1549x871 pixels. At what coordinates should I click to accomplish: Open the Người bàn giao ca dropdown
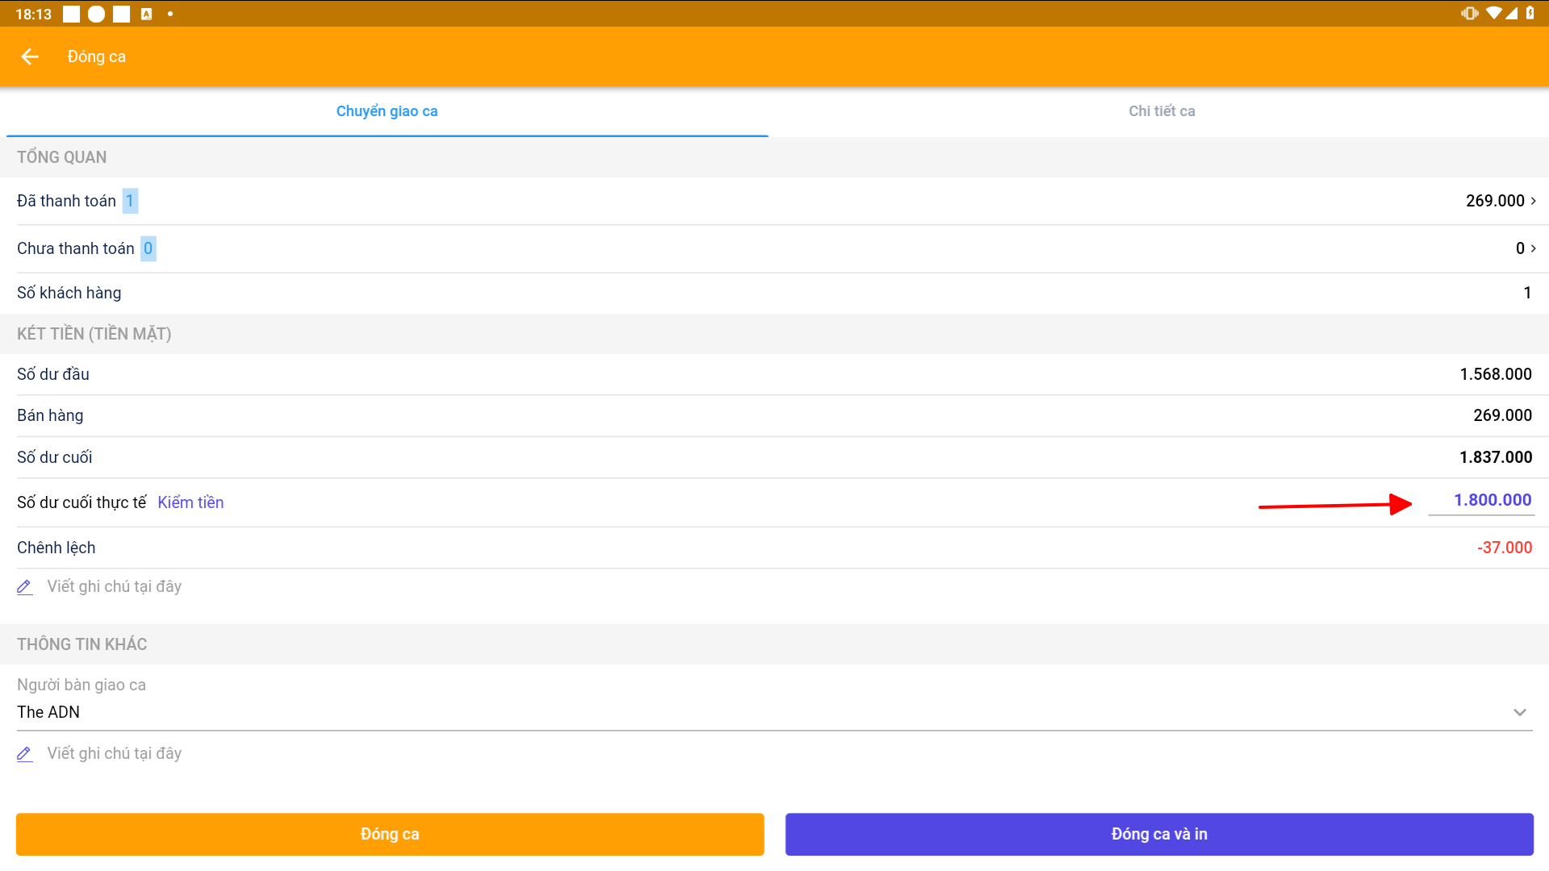point(1519,712)
